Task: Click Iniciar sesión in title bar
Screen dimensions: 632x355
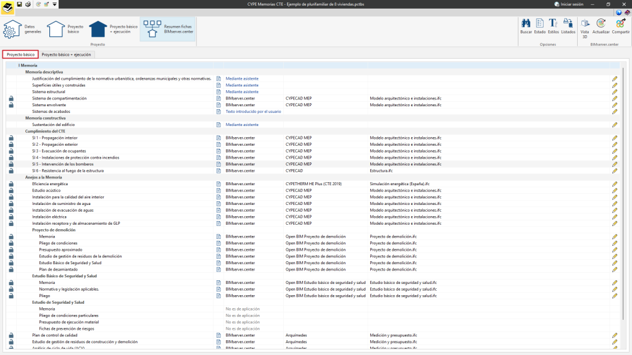Action: click(x=568, y=4)
